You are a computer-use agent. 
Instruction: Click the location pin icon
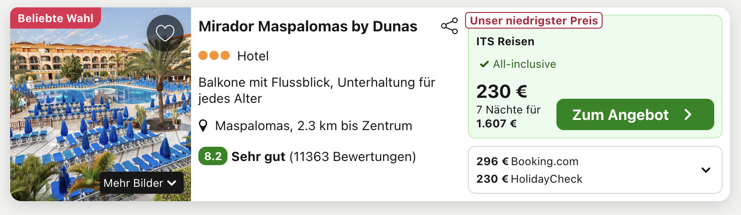(203, 125)
